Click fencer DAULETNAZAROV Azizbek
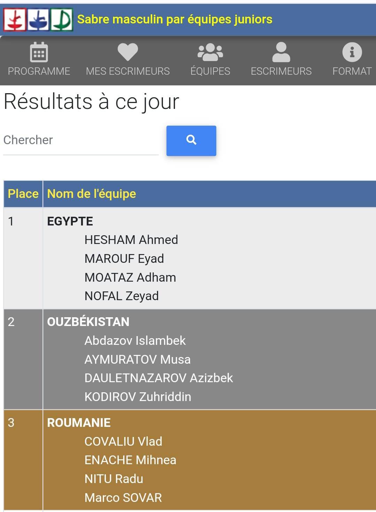The height and width of the screenshot is (512, 376). [159, 378]
